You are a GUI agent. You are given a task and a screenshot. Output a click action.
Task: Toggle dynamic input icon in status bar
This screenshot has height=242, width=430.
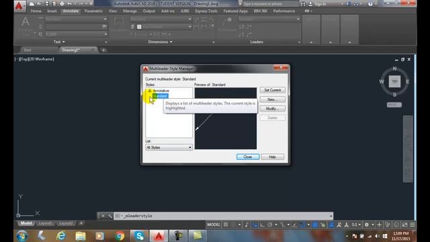coord(255,225)
